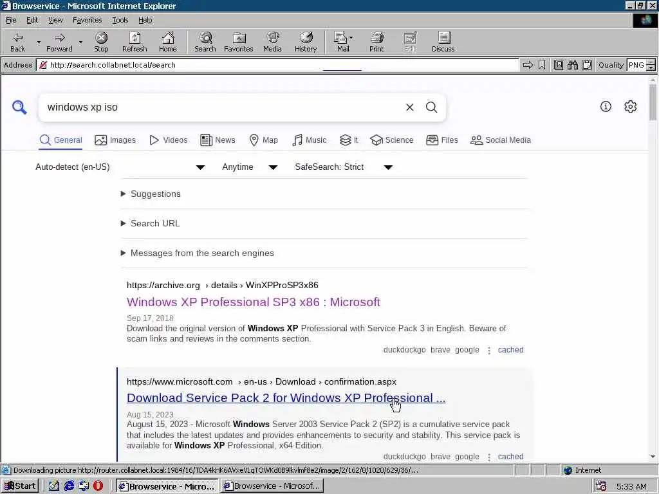The width and height of the screenshot is (659, 494).
Task: Open the Edit menu
Action: (x=32, y=20)
